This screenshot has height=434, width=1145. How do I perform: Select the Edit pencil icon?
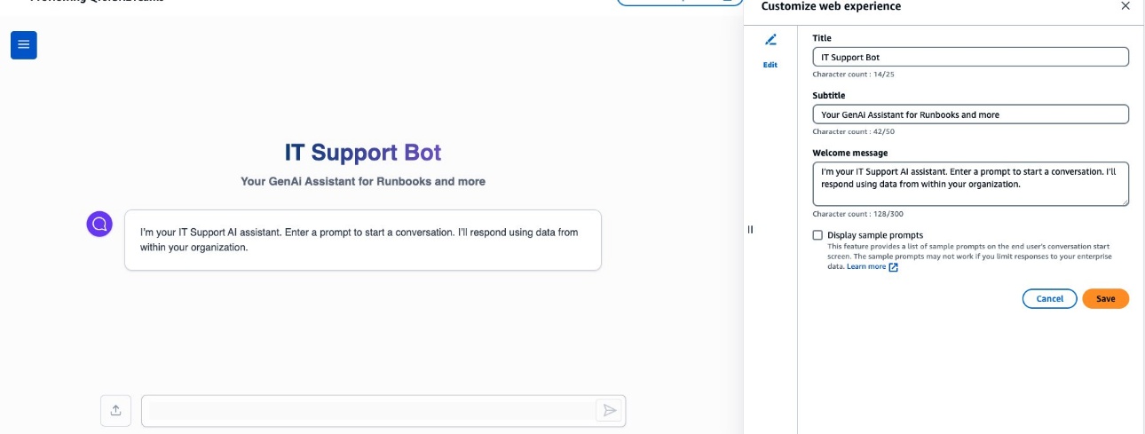[x=770, y=40]
